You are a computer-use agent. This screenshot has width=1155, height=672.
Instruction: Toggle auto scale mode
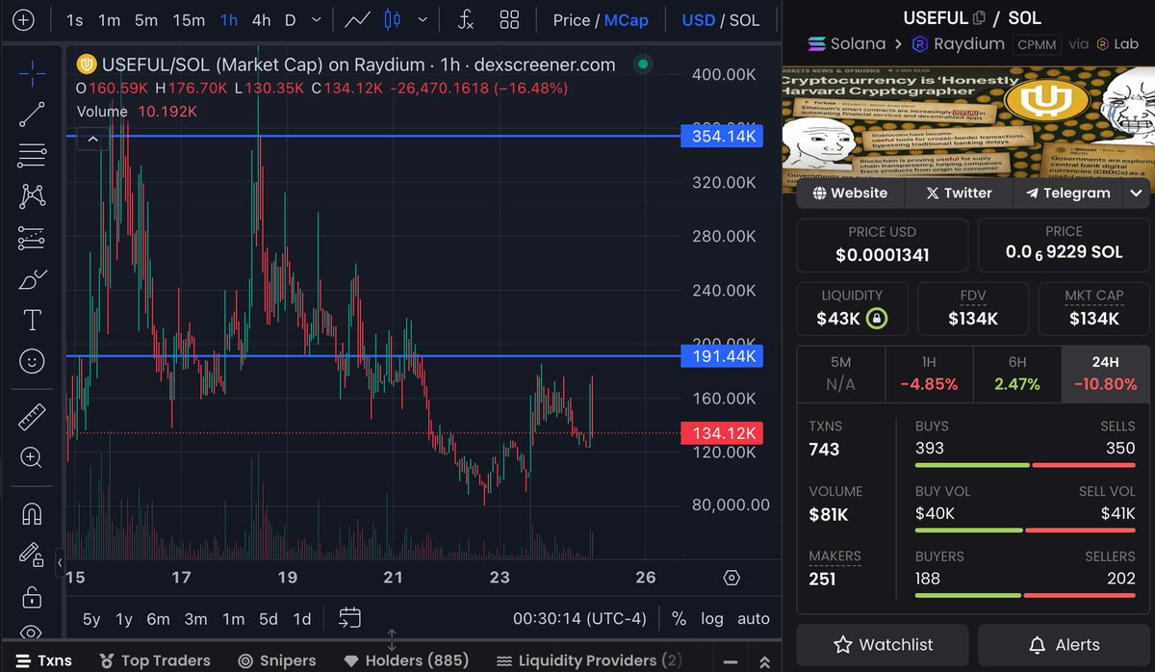point(754,619)
